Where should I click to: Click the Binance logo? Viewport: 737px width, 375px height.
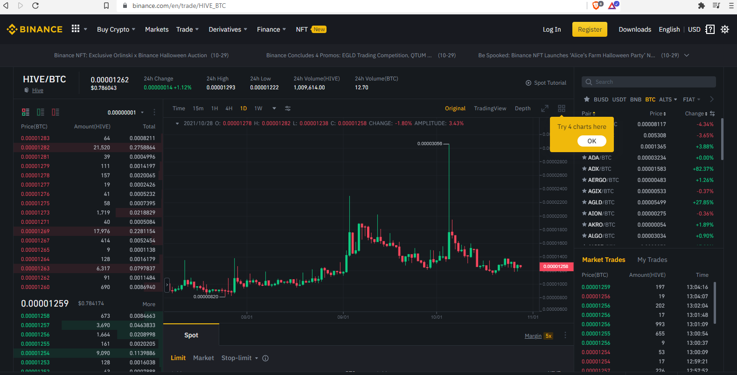pyautogui.click(x=35, y=29)
